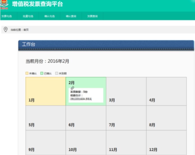
Task: Select the 6月 month tile
Action: tap(86, 118)
